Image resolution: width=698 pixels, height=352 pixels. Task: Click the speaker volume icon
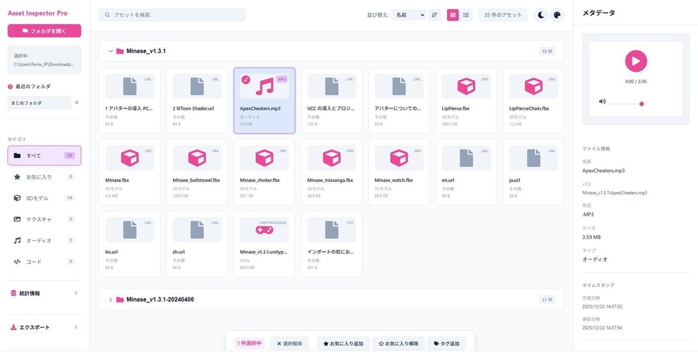(x=603, y=102)
